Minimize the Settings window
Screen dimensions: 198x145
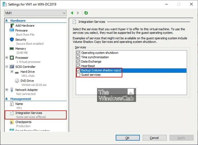(166, 4)
